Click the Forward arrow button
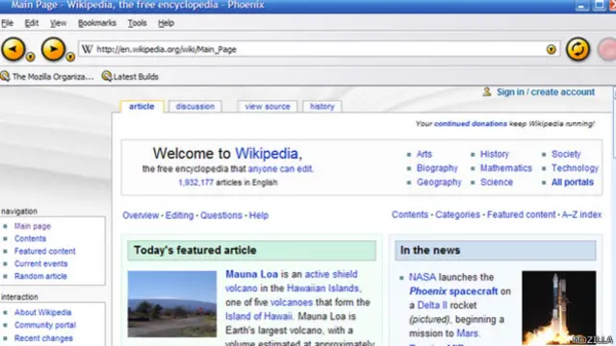The width and height of the screenshot is (616, 346). coord(53,49)
